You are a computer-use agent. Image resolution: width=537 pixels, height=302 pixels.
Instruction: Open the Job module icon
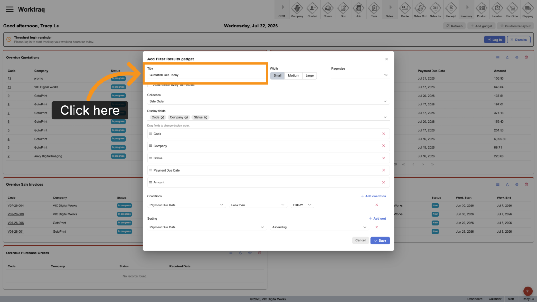tap(358, 10)
